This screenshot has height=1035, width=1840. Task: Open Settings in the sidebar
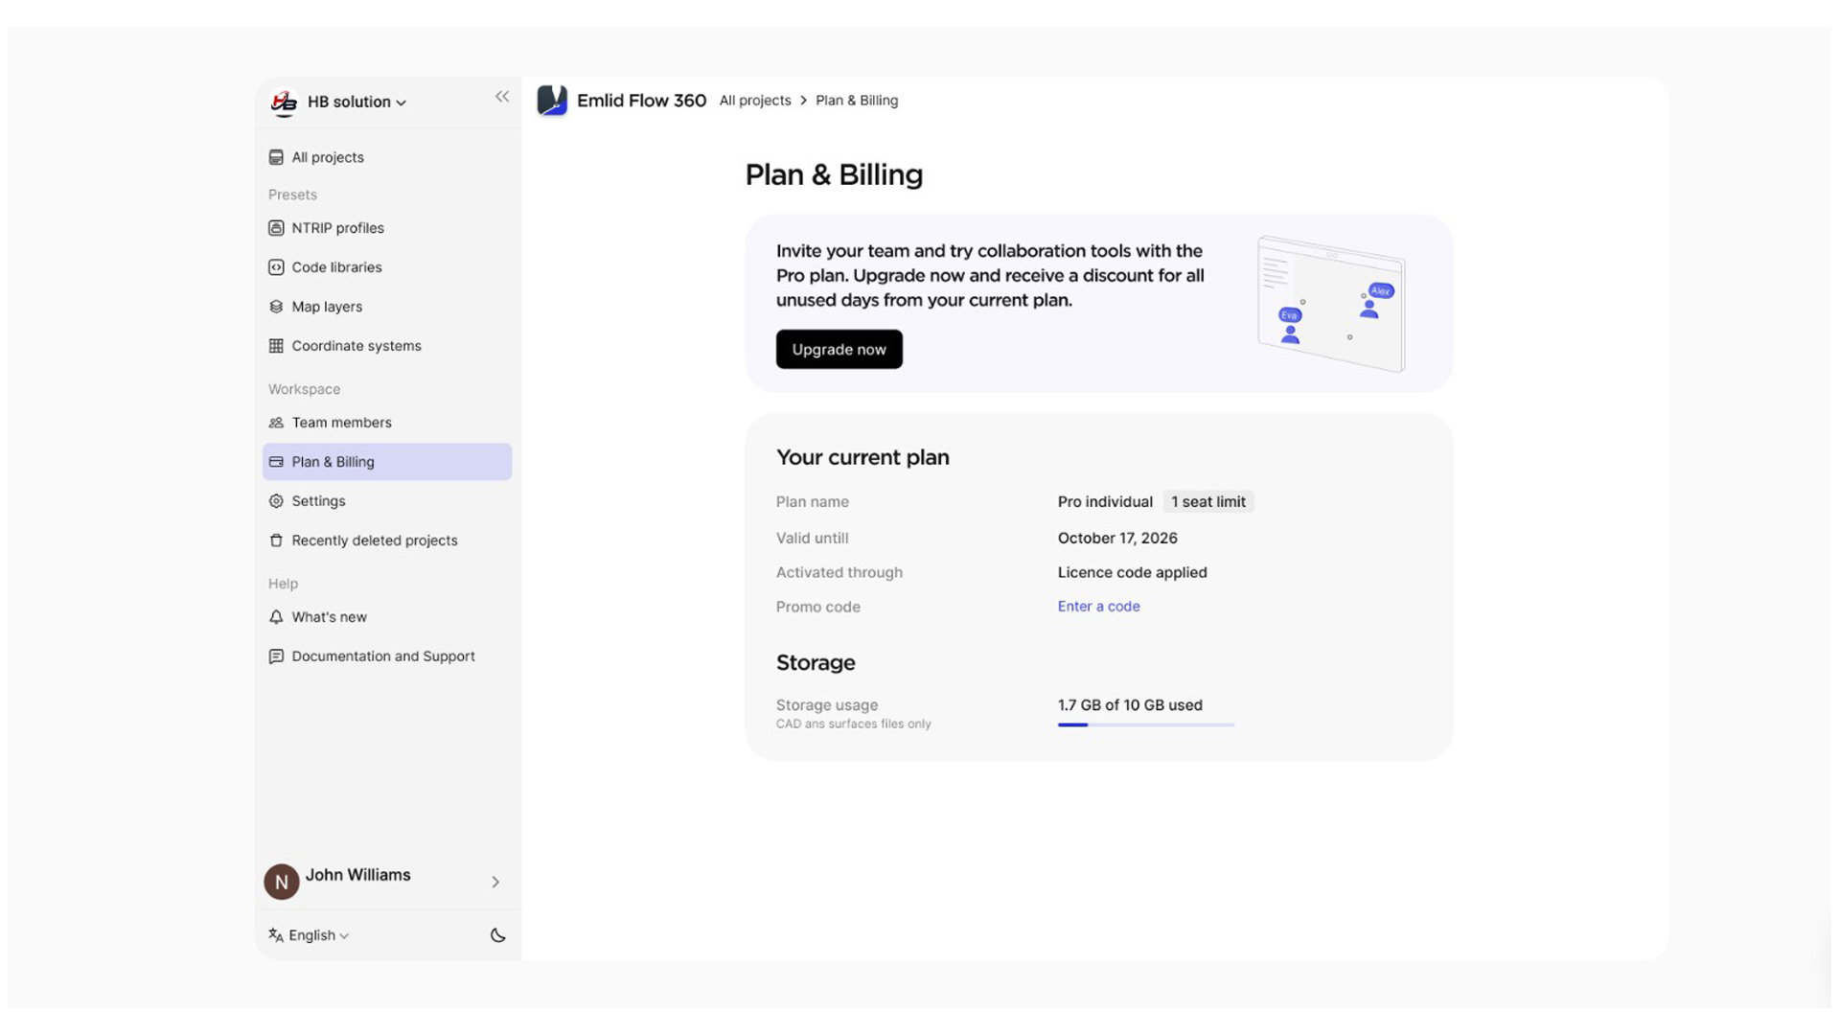click(x=318, y=501)
